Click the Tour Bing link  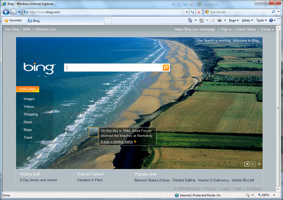tap(11, 29)
